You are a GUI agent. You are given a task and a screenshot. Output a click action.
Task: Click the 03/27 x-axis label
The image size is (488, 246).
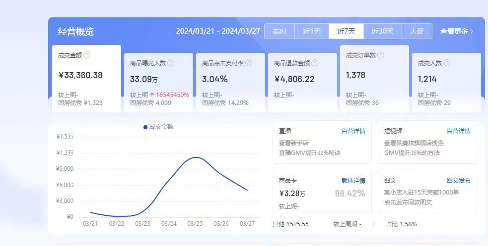point(247,223)
